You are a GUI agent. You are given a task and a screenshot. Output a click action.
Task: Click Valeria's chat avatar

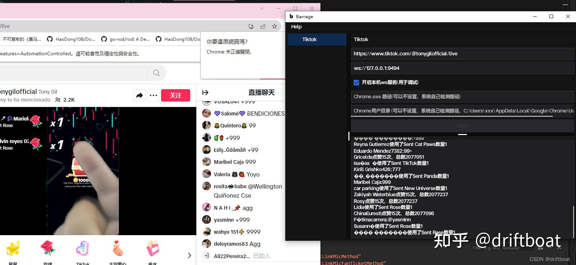207,174
